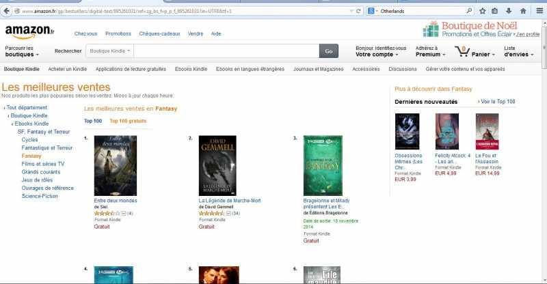The image size is (547, 284).
Task: Click the Go search button
Action: click(329, 51)
